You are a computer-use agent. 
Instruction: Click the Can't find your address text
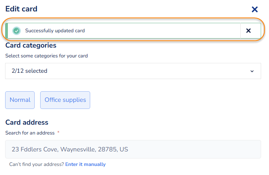pos(37,164)
